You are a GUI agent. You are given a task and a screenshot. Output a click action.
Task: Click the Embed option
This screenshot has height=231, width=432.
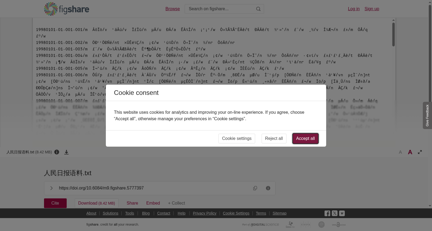pyautogui.click(x=153, y=203)
